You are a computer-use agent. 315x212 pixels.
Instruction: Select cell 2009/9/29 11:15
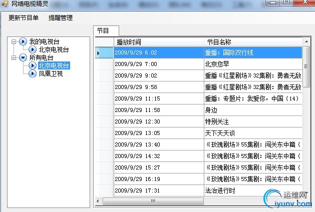click(159, 98)
